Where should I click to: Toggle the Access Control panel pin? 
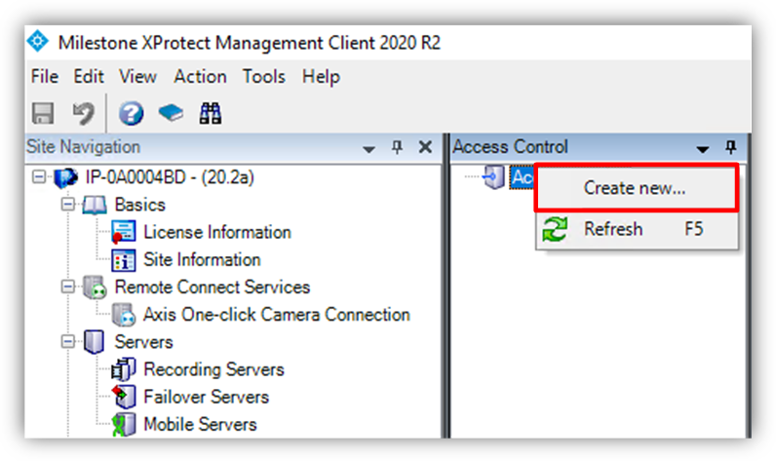click(731, 147)
